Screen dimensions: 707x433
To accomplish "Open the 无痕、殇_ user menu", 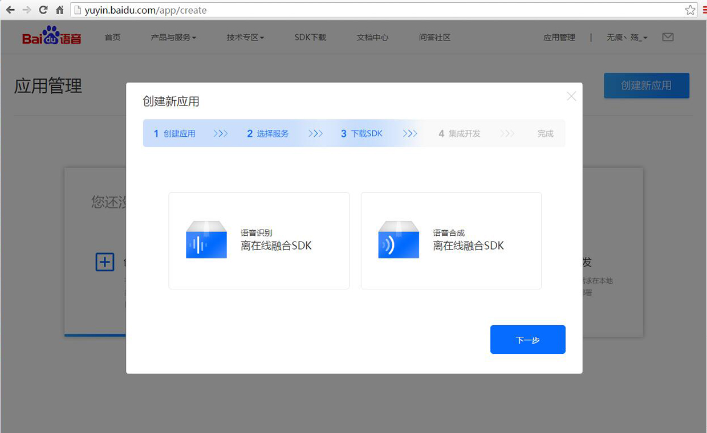I will 627,38.
